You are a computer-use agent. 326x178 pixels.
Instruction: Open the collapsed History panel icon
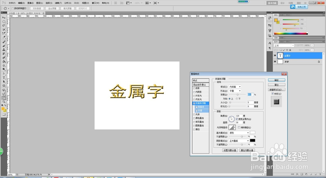tap(270, 18)
